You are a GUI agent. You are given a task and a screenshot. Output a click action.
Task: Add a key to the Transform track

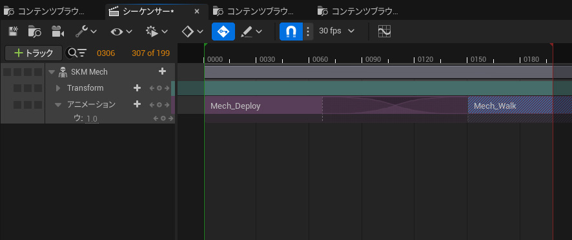(159, 88)
